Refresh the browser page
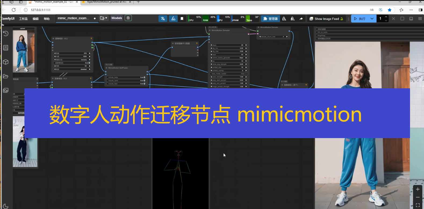 [14, 10]
